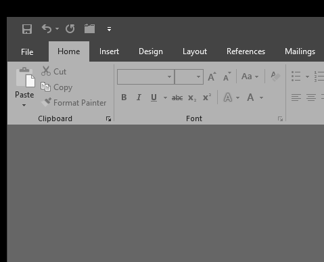The height and width of the screenshot is (262, 324).
Task: Open the Bullets library dropdown arrow
Action: pos(307,77)
